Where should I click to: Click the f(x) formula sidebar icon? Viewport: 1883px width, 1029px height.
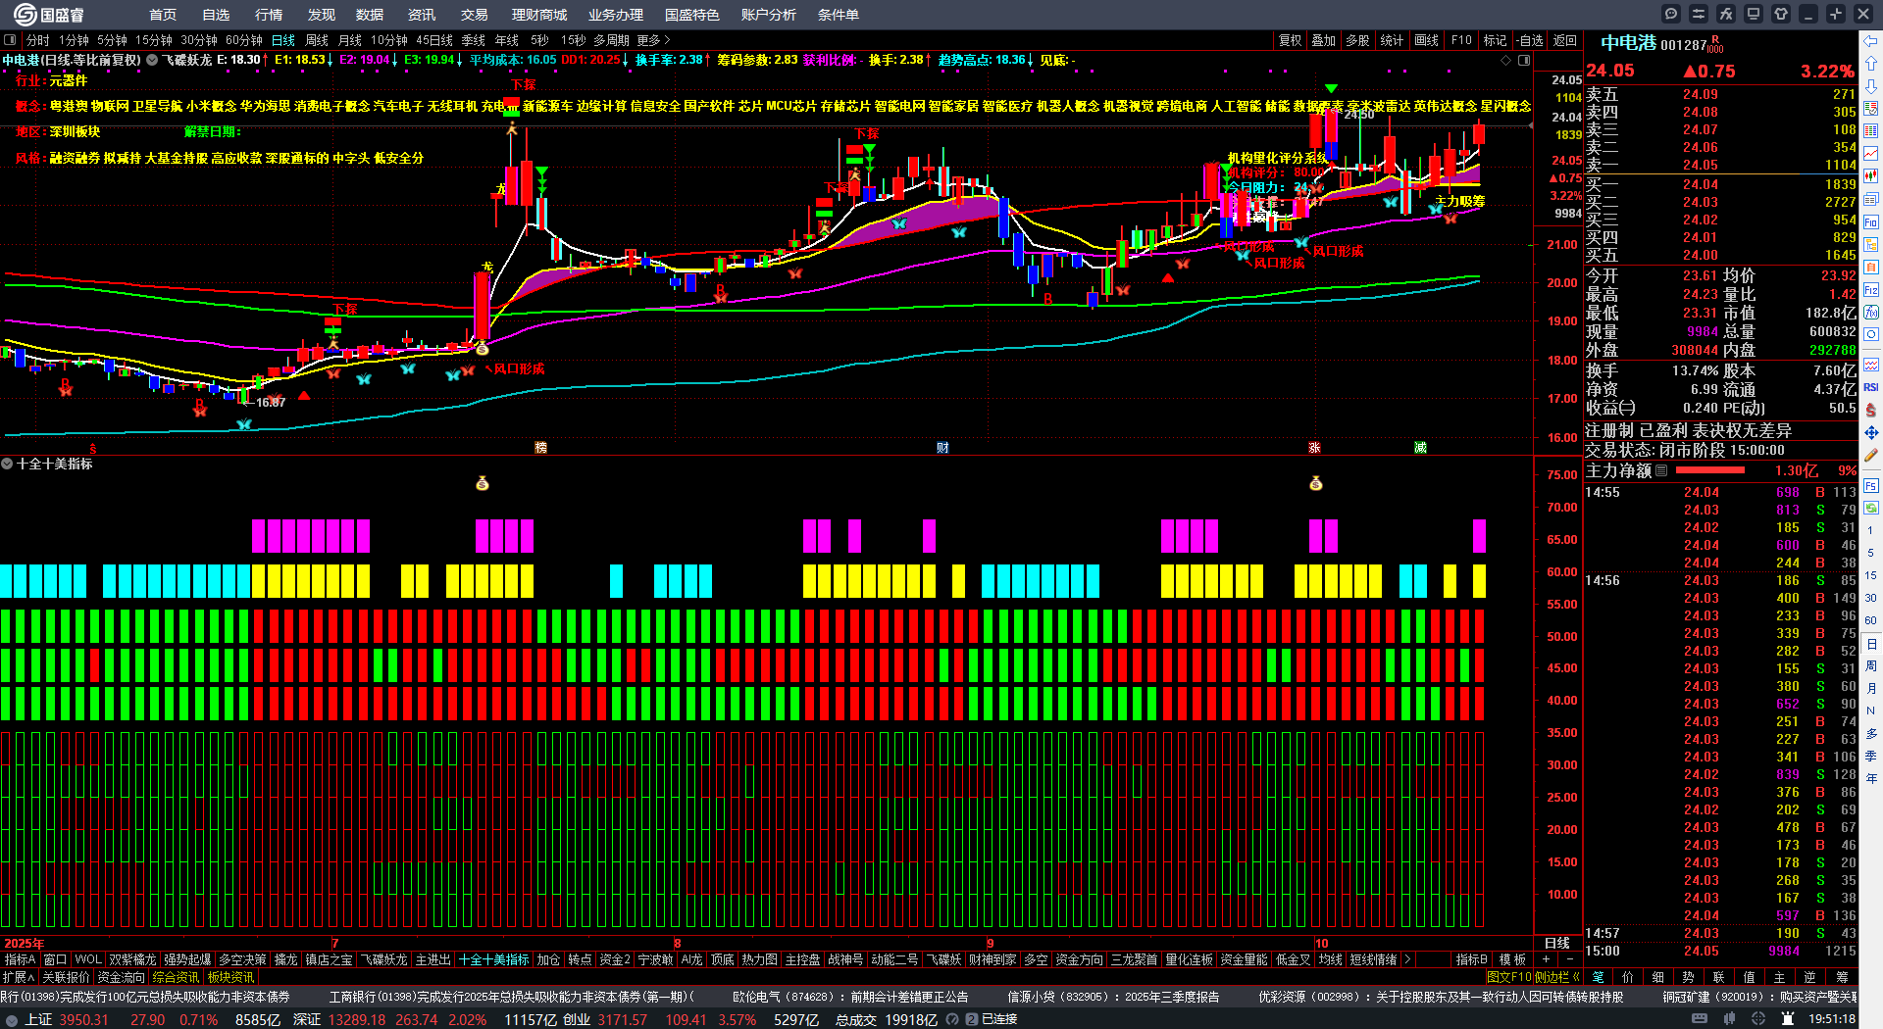point(1871,313)
